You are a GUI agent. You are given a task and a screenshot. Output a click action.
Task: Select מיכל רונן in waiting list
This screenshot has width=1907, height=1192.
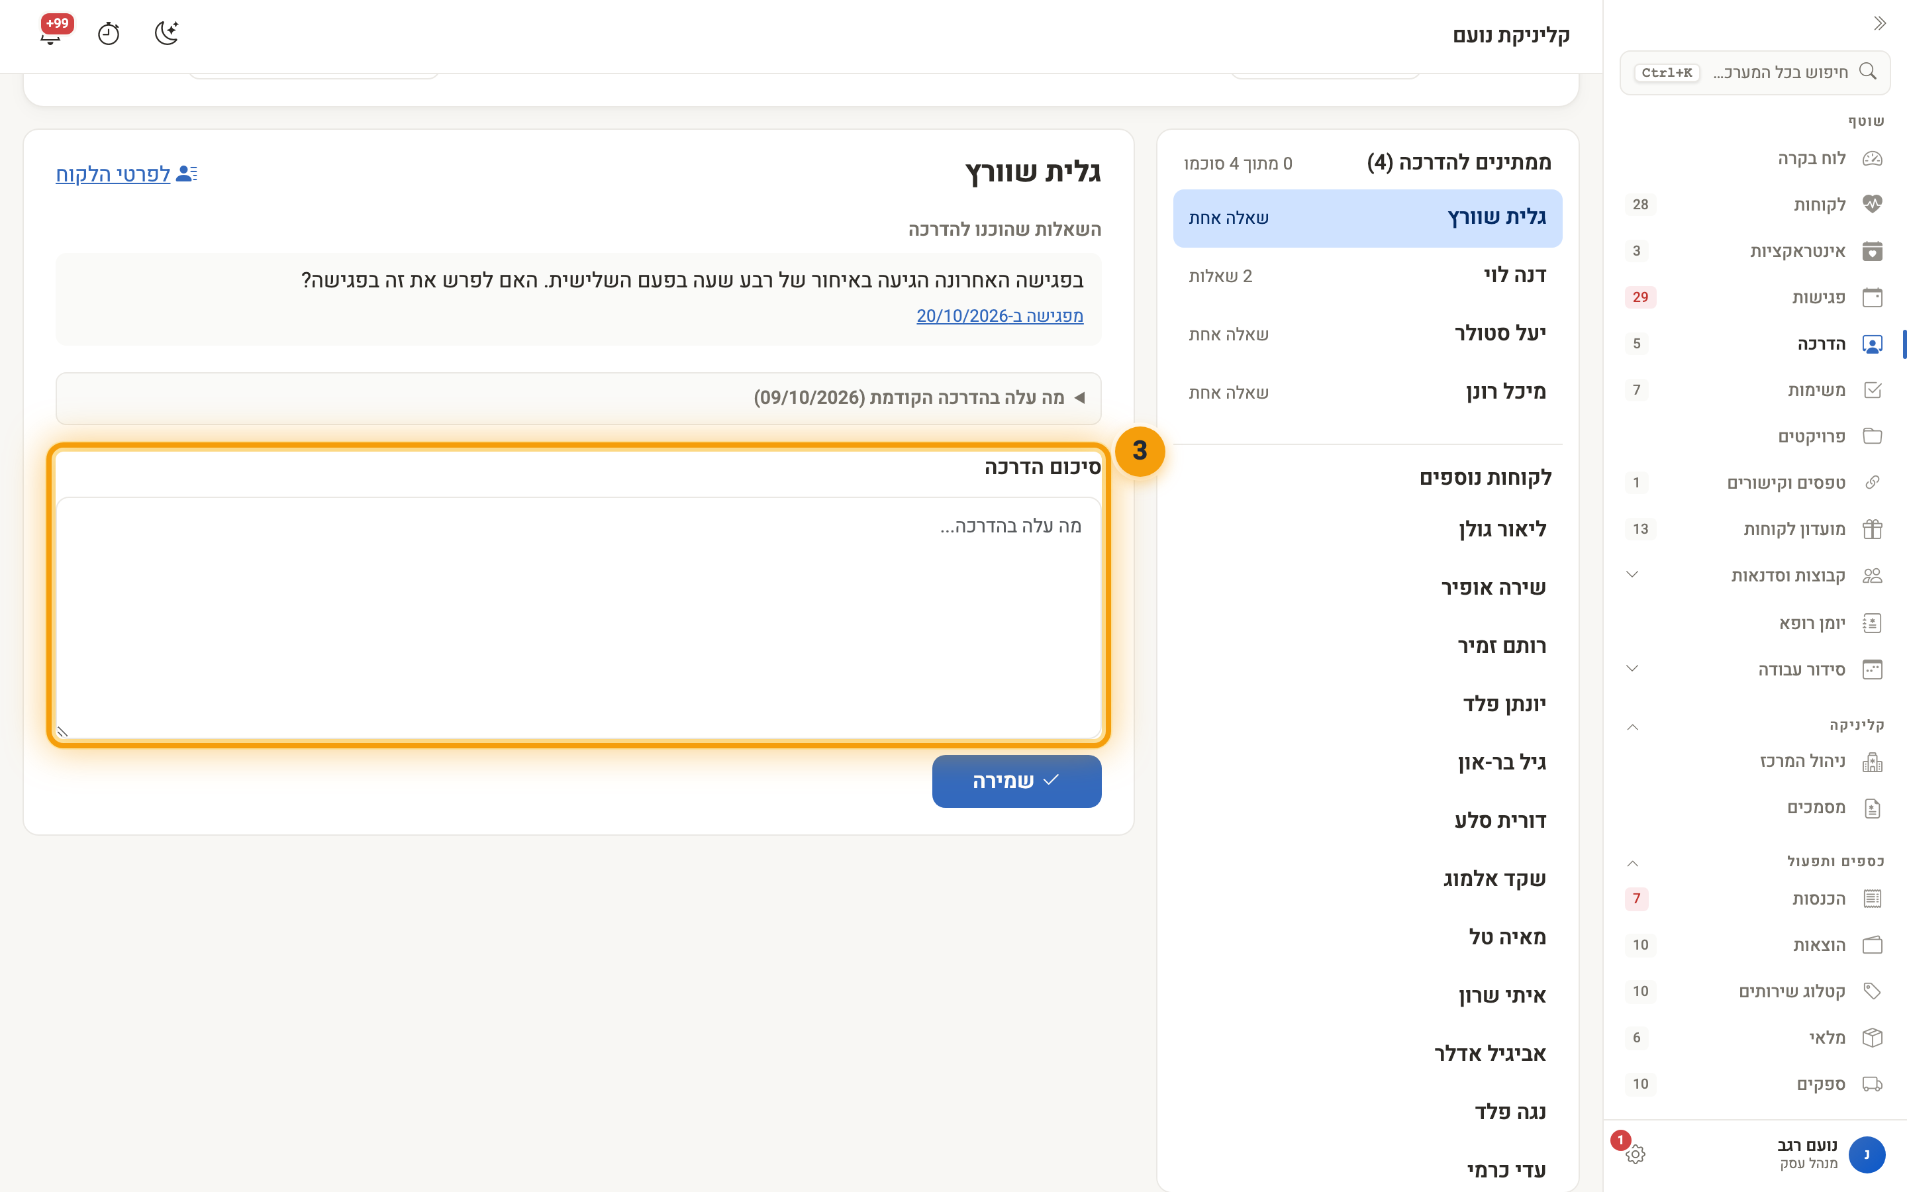[x=1367, y=393]
